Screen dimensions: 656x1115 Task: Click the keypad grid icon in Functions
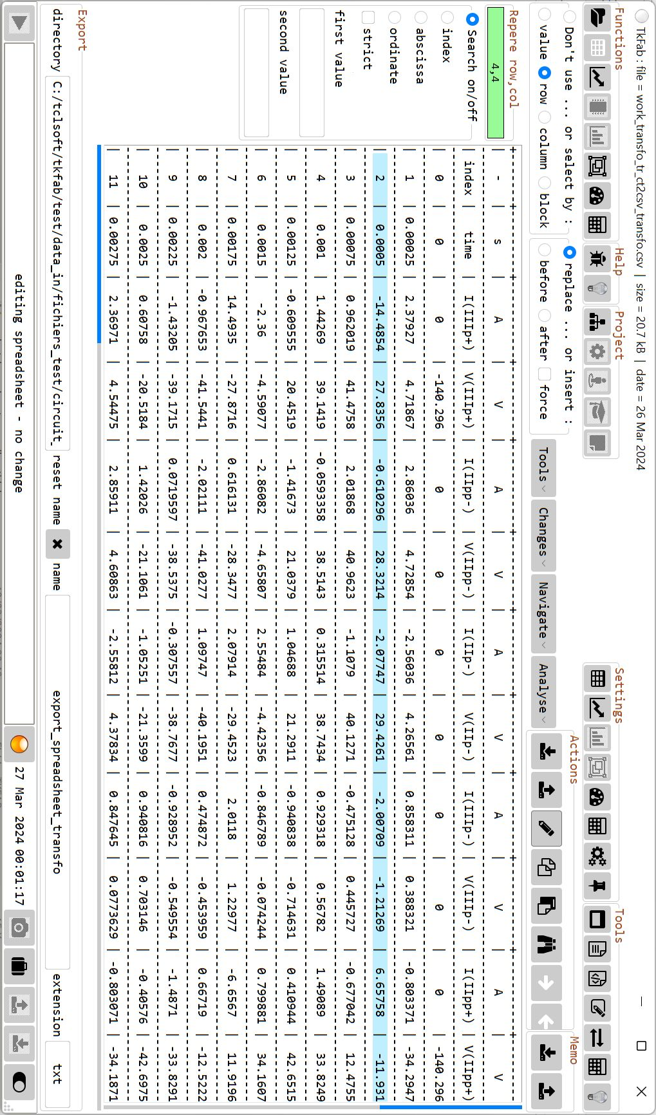coord(597,225)
